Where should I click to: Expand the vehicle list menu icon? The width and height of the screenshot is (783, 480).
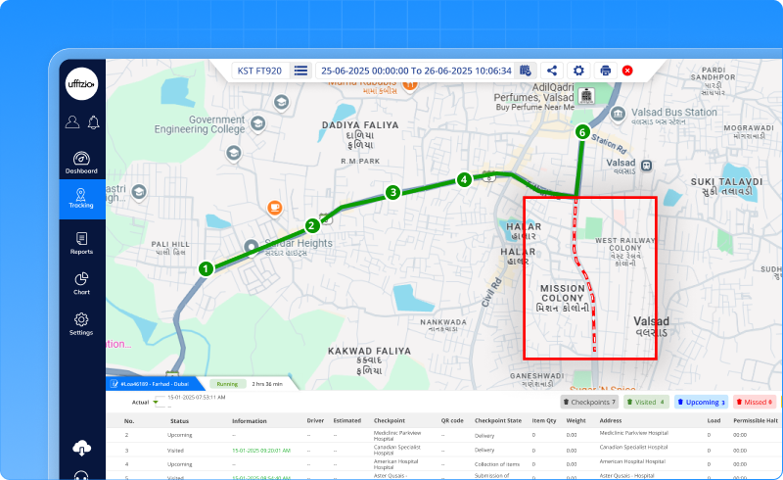pos(300,71)
